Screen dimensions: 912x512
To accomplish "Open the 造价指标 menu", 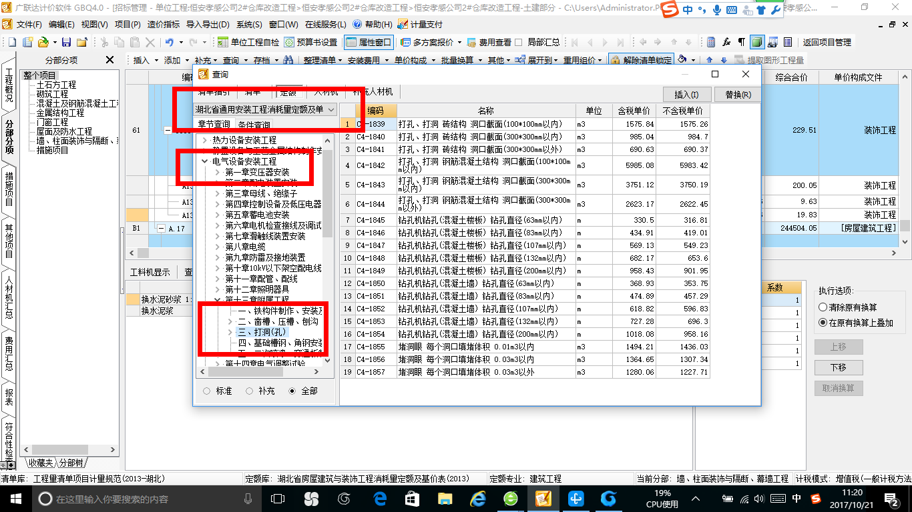I will click(x=163, y=25).
